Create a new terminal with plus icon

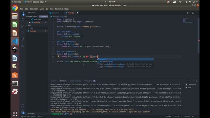[x=188, y=81]
